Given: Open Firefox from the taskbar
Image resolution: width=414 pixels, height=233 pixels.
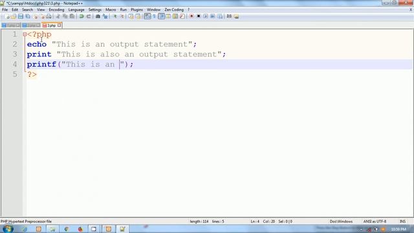Looking at the screenshot, I should pyautogui.click(x=80, y=229).
